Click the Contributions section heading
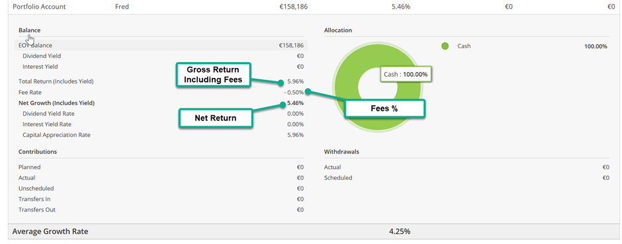The image size is (622, 244). pos(38,151)
